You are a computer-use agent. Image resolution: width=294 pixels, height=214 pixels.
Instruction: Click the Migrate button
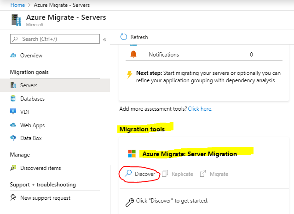point(214,174)
